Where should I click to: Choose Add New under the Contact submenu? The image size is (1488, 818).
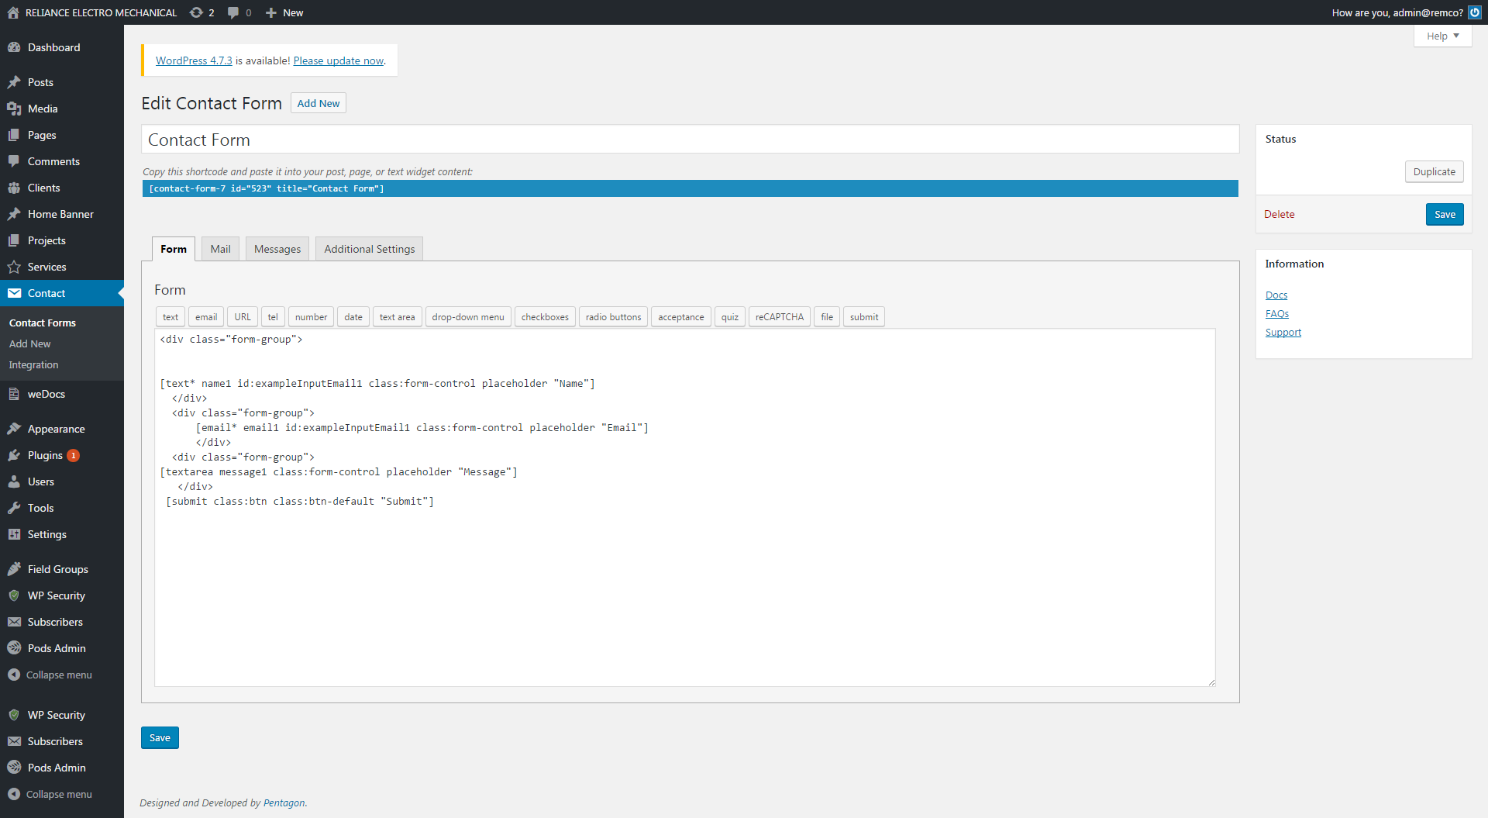(x=30, y=343)
